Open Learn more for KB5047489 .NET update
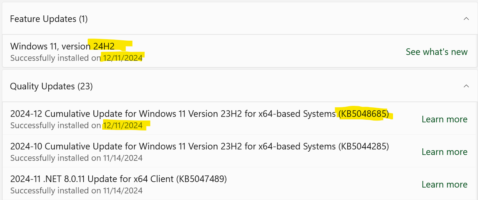Viewport: 478px width, 200px height. point(444,184)
